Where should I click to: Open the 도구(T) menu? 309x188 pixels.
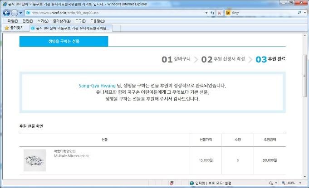80,21
